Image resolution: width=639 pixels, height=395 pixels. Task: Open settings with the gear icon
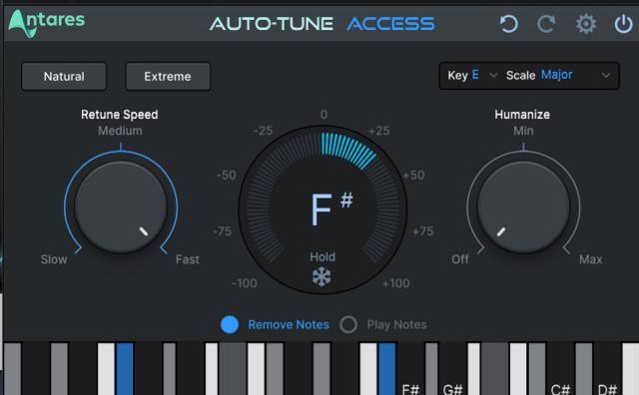[586, 24]
